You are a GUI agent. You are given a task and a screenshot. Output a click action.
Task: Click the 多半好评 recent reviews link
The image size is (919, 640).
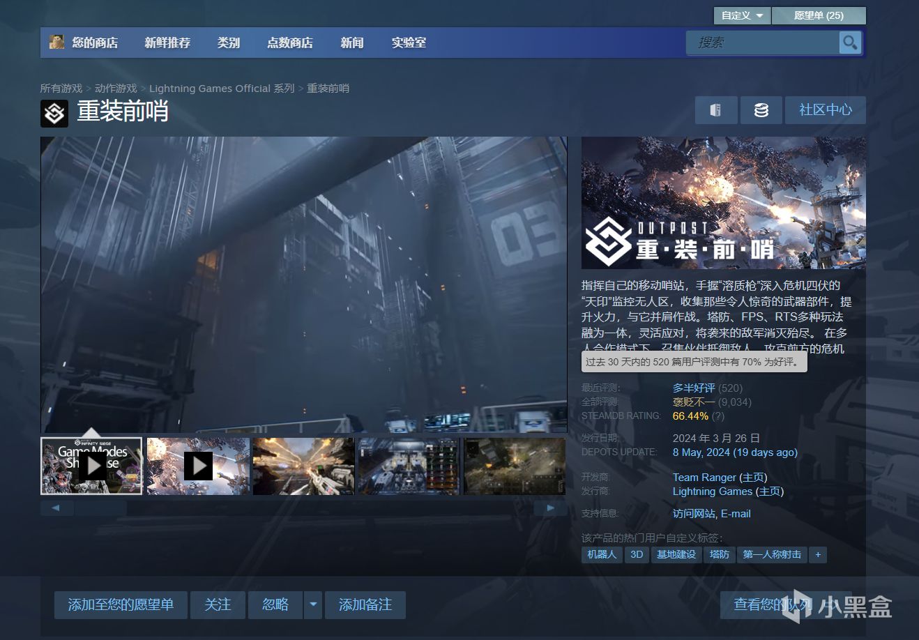click(694, 388)
